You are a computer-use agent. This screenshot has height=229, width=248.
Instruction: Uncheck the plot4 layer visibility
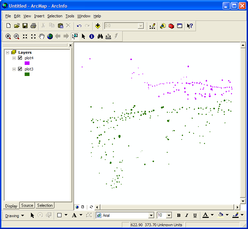coord(20,58)
